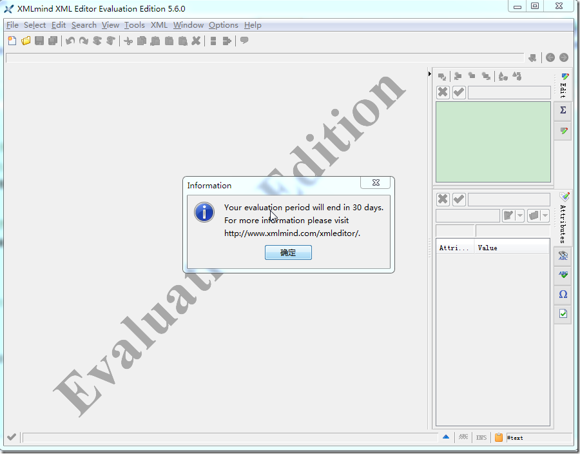The image size is (580, 454).
Task: Open the File menu
Action: [x=12, y=25]
